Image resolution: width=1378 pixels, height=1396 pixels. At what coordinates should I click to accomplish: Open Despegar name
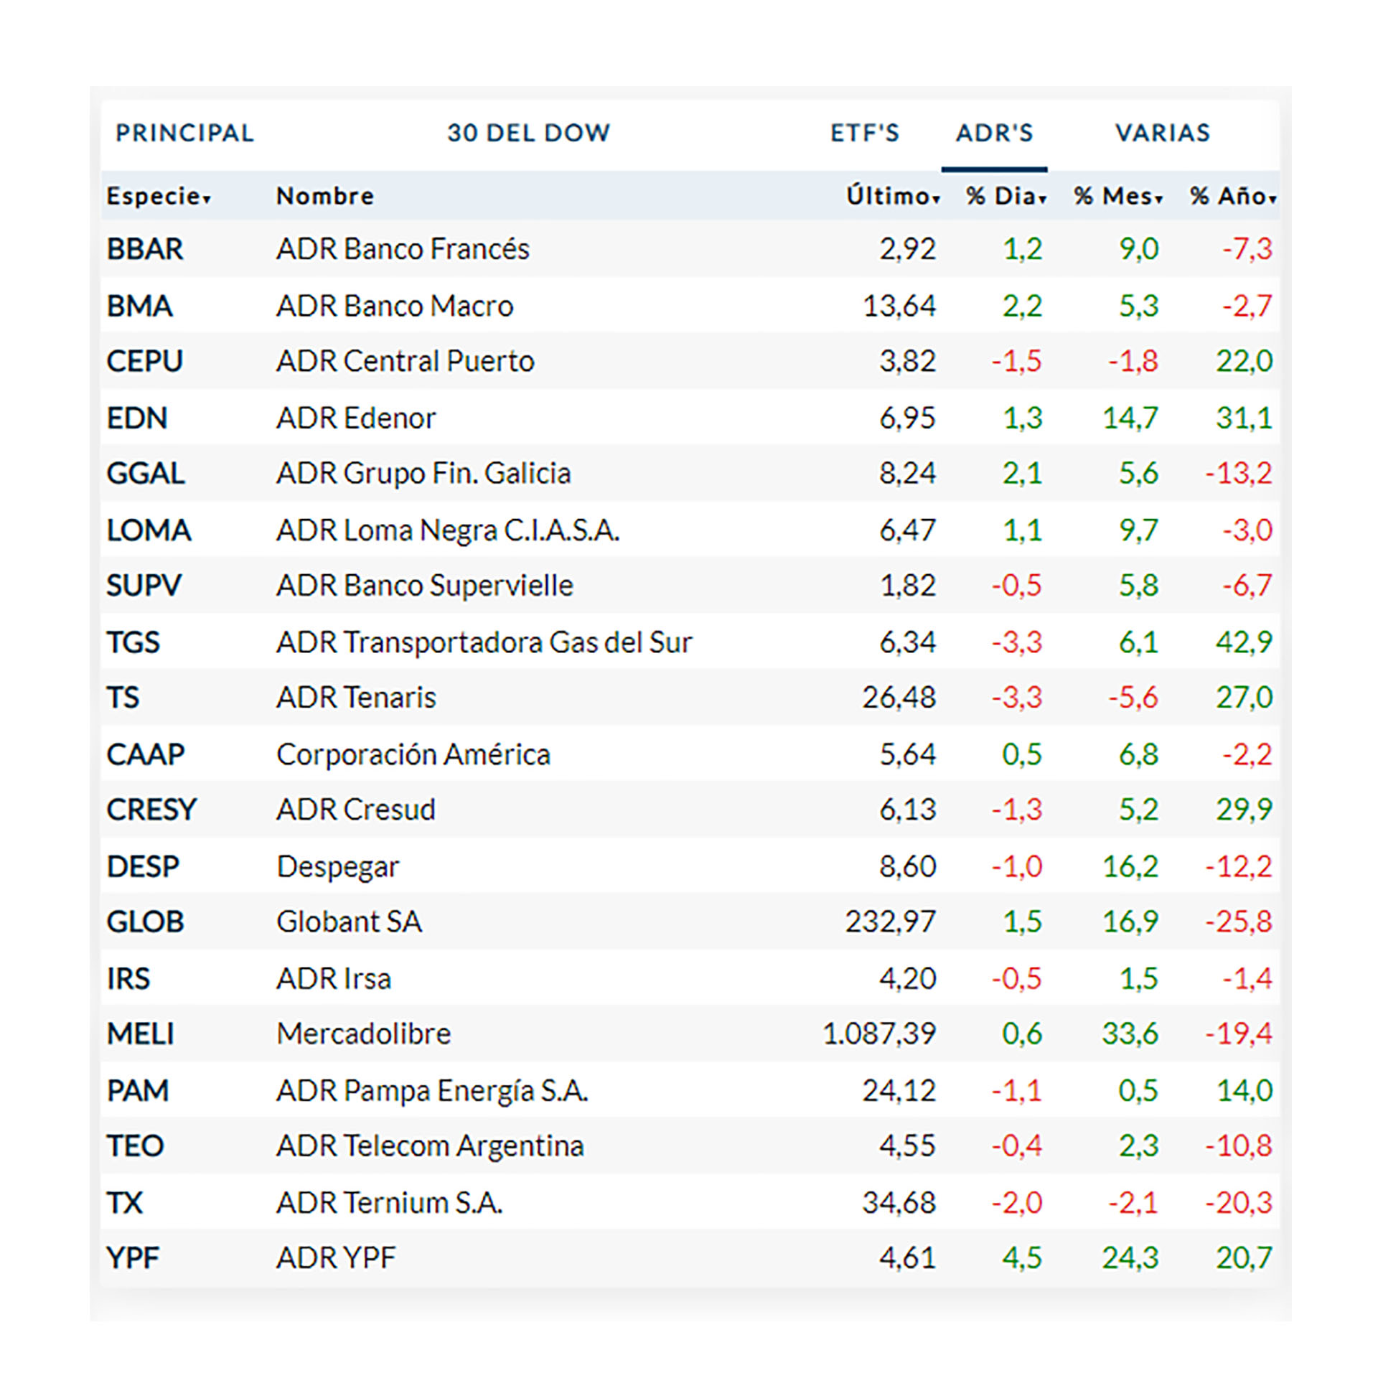pyautogui.click(x=337, y=867)
